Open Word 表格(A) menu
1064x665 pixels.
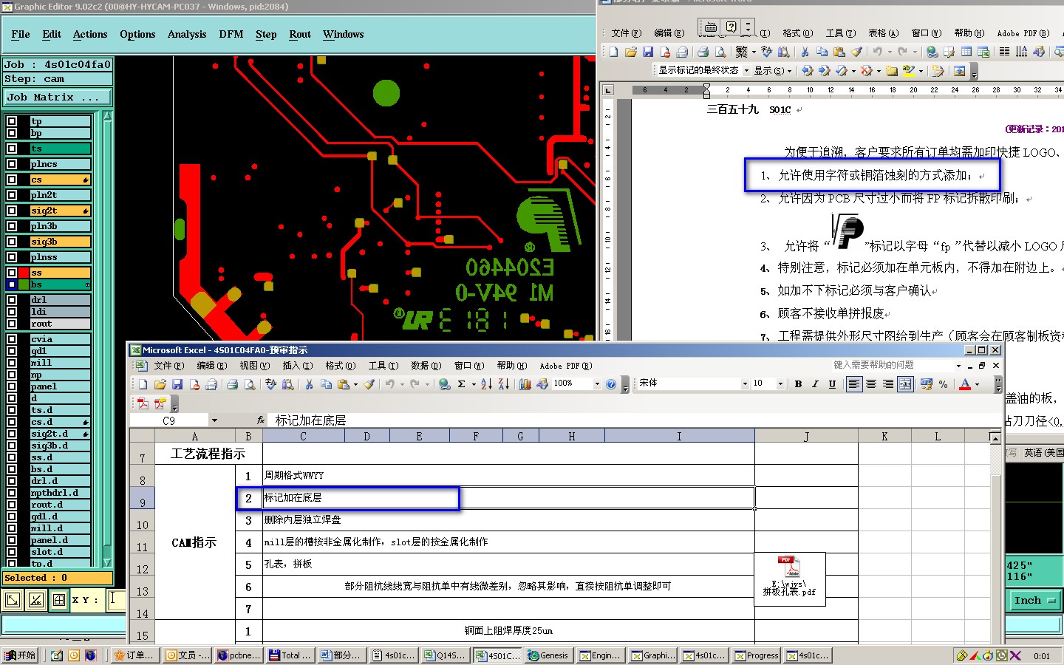click(x=883, y=33)
